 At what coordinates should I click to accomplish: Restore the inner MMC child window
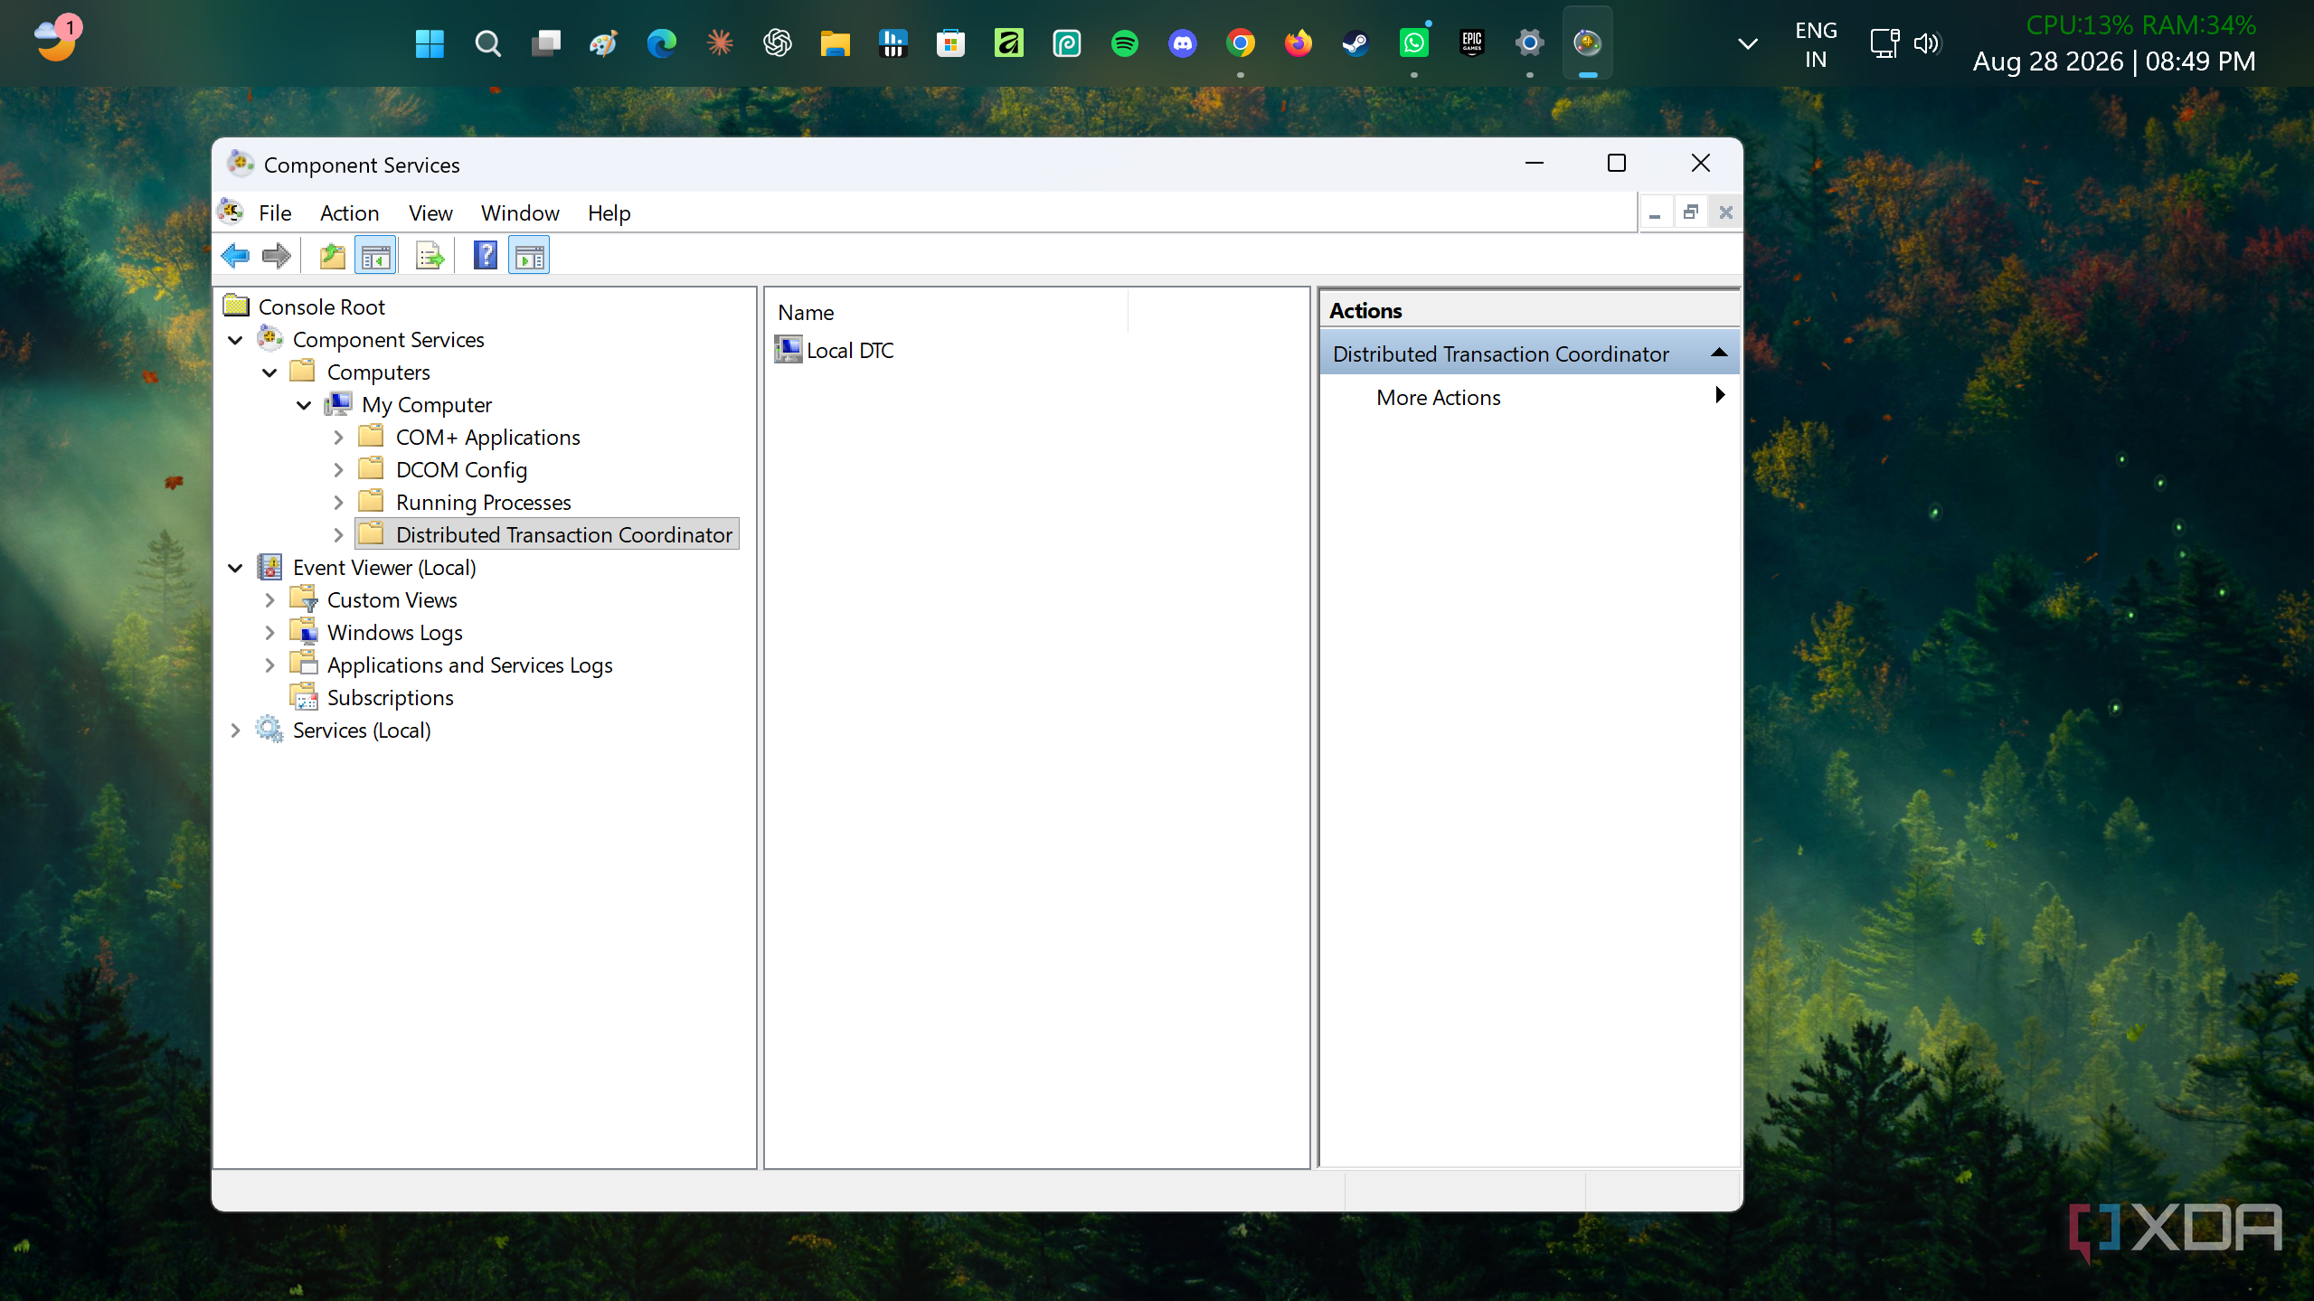click(x=1690, y=212)
